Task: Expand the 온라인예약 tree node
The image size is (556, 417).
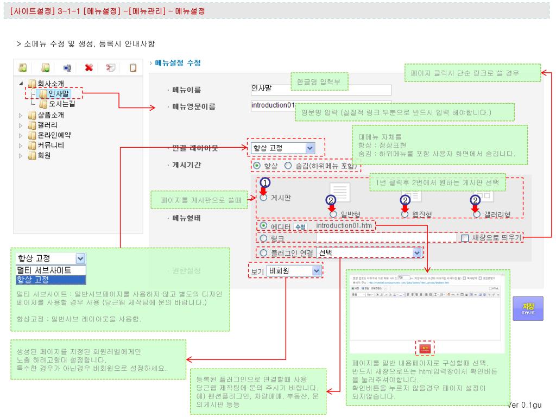Action: [21, 135]
